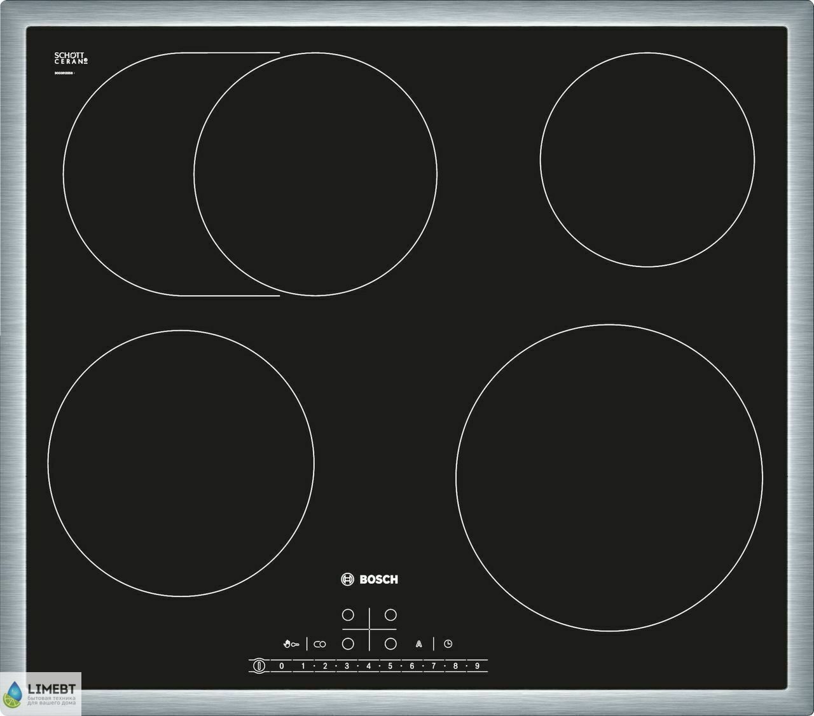
Task: Set heat level 0 on the slider
Action: coord(282,666)
